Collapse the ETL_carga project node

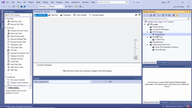click(x=145, y=24)
